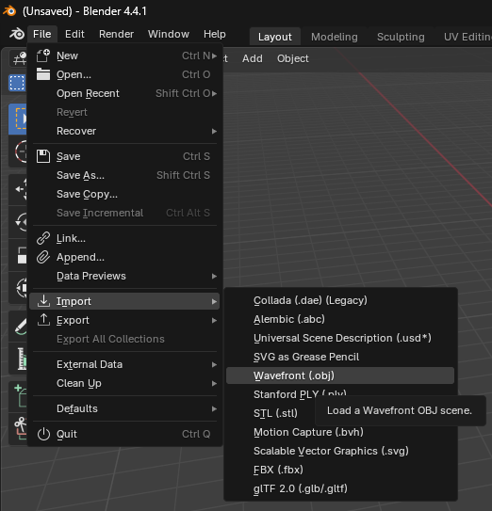The width and height of the screenshot is (492, 511).
Task: Expand Open Recent submenu
Action: click(x=214, y=94)
